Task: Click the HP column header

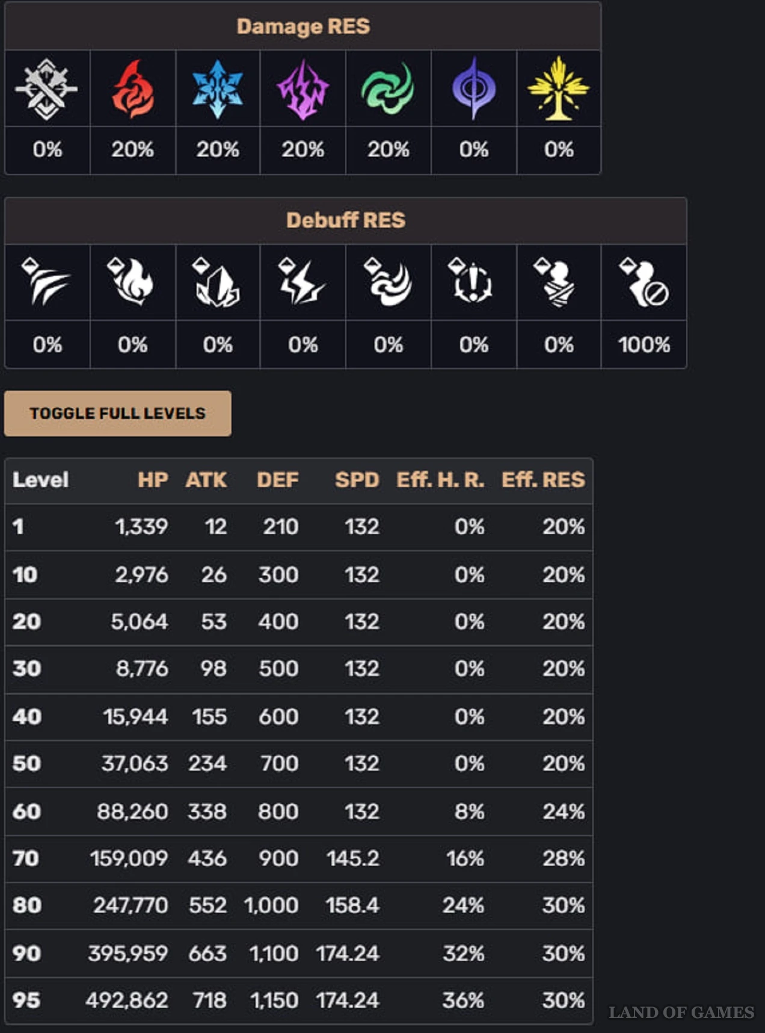Action: [x=153, y=480]
